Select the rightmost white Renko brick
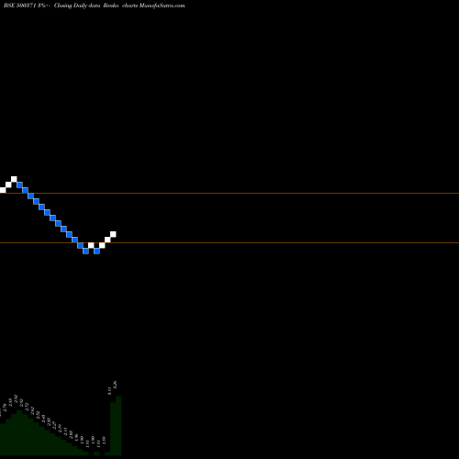The height and width of the screenshot is (459, 459). pos(113,234)
